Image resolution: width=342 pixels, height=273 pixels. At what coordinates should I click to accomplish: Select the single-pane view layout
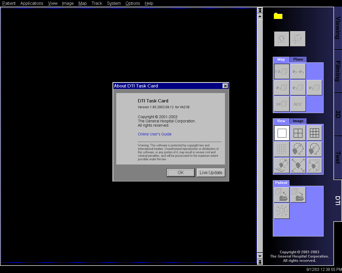[x=282, y=133]
